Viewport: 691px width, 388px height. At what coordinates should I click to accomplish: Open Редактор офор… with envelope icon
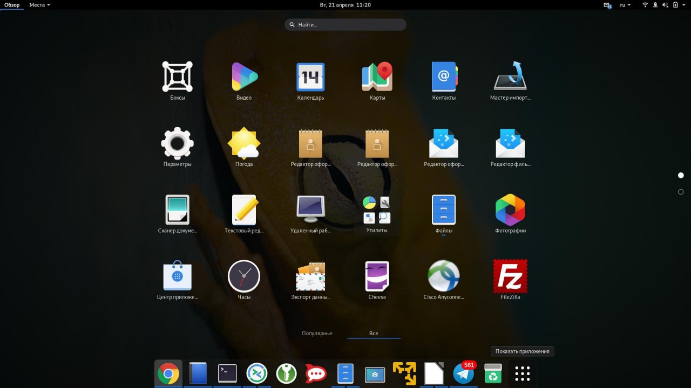pyautogui.click(x=444, y=147)
